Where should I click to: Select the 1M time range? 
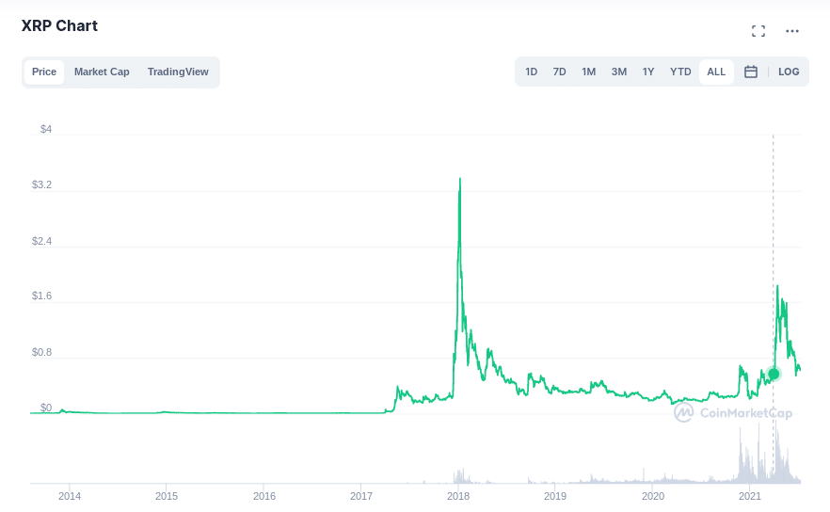[x=589, y=72]
